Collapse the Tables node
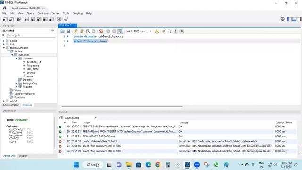The image size is (302, 170). click(x=8, y=51)
